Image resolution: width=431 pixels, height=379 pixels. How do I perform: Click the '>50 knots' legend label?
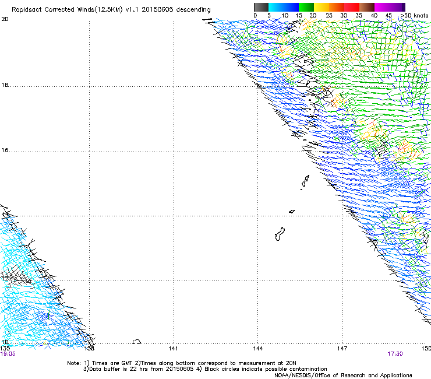415,16
